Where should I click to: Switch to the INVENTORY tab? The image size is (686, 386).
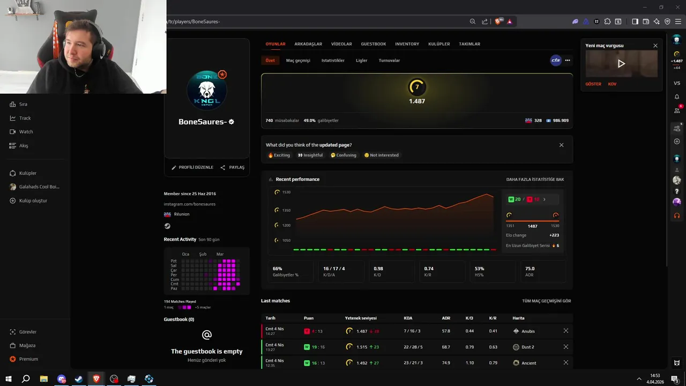coord(407,44)
